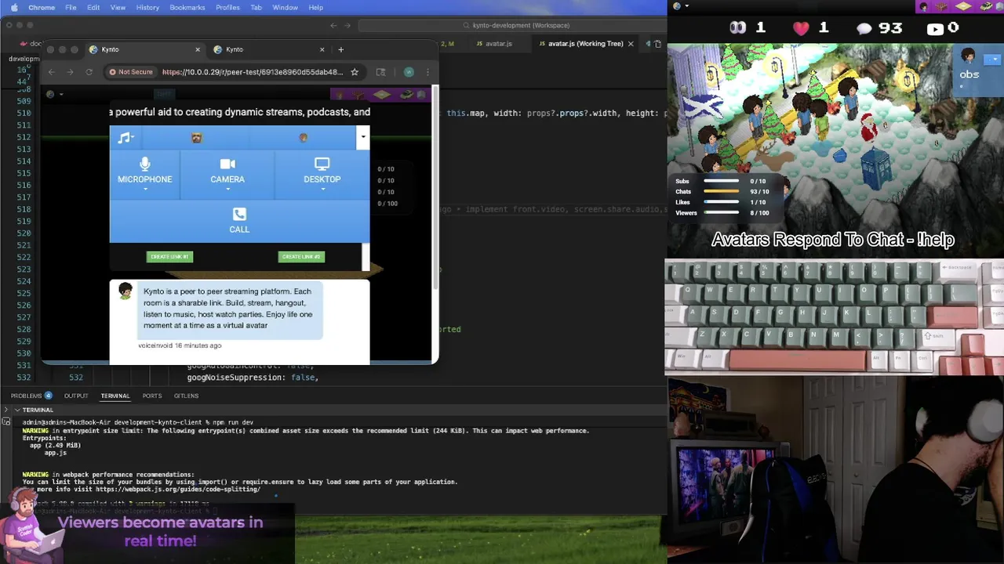Go back in VS Code navigation
1004x564 pixels.
click(333, 25)
